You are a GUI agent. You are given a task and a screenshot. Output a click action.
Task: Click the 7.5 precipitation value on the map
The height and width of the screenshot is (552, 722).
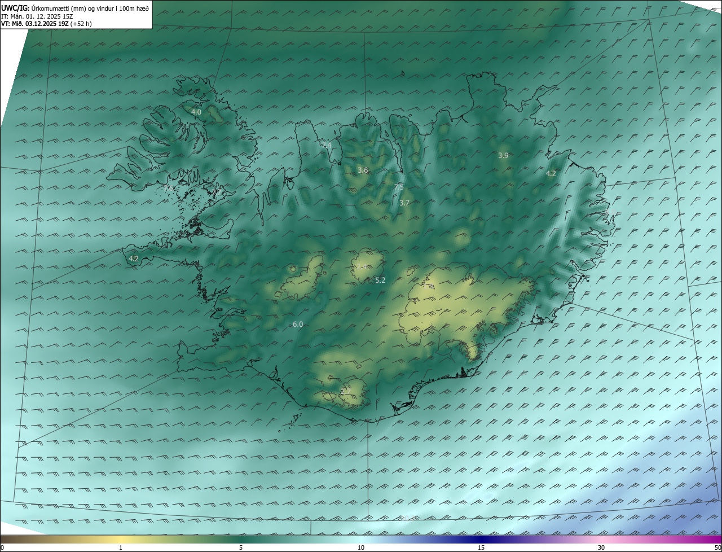399,187
